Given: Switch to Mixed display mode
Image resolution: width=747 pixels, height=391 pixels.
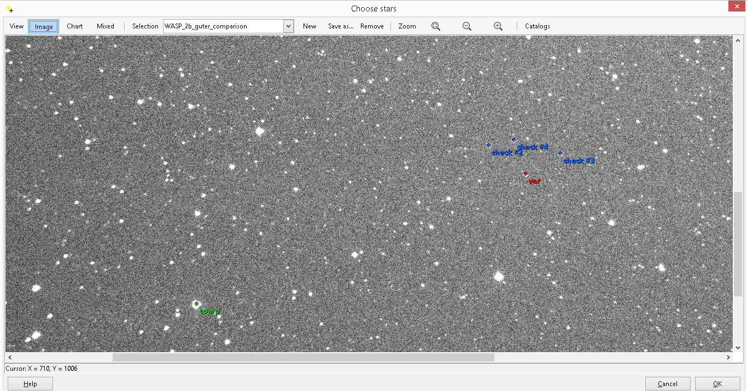Looking at the screenshot, I should click(x=106, y=26).
